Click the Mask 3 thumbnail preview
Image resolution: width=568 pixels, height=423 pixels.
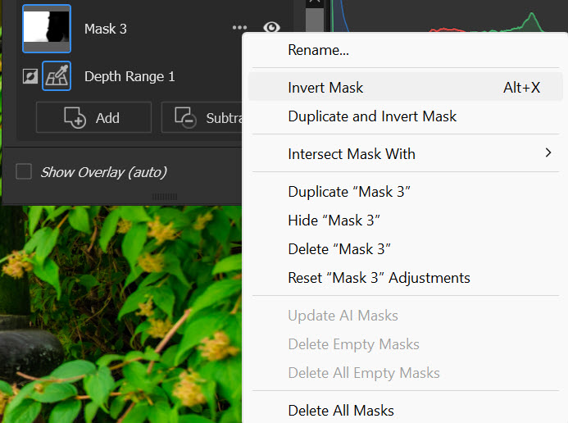(47, 29)
